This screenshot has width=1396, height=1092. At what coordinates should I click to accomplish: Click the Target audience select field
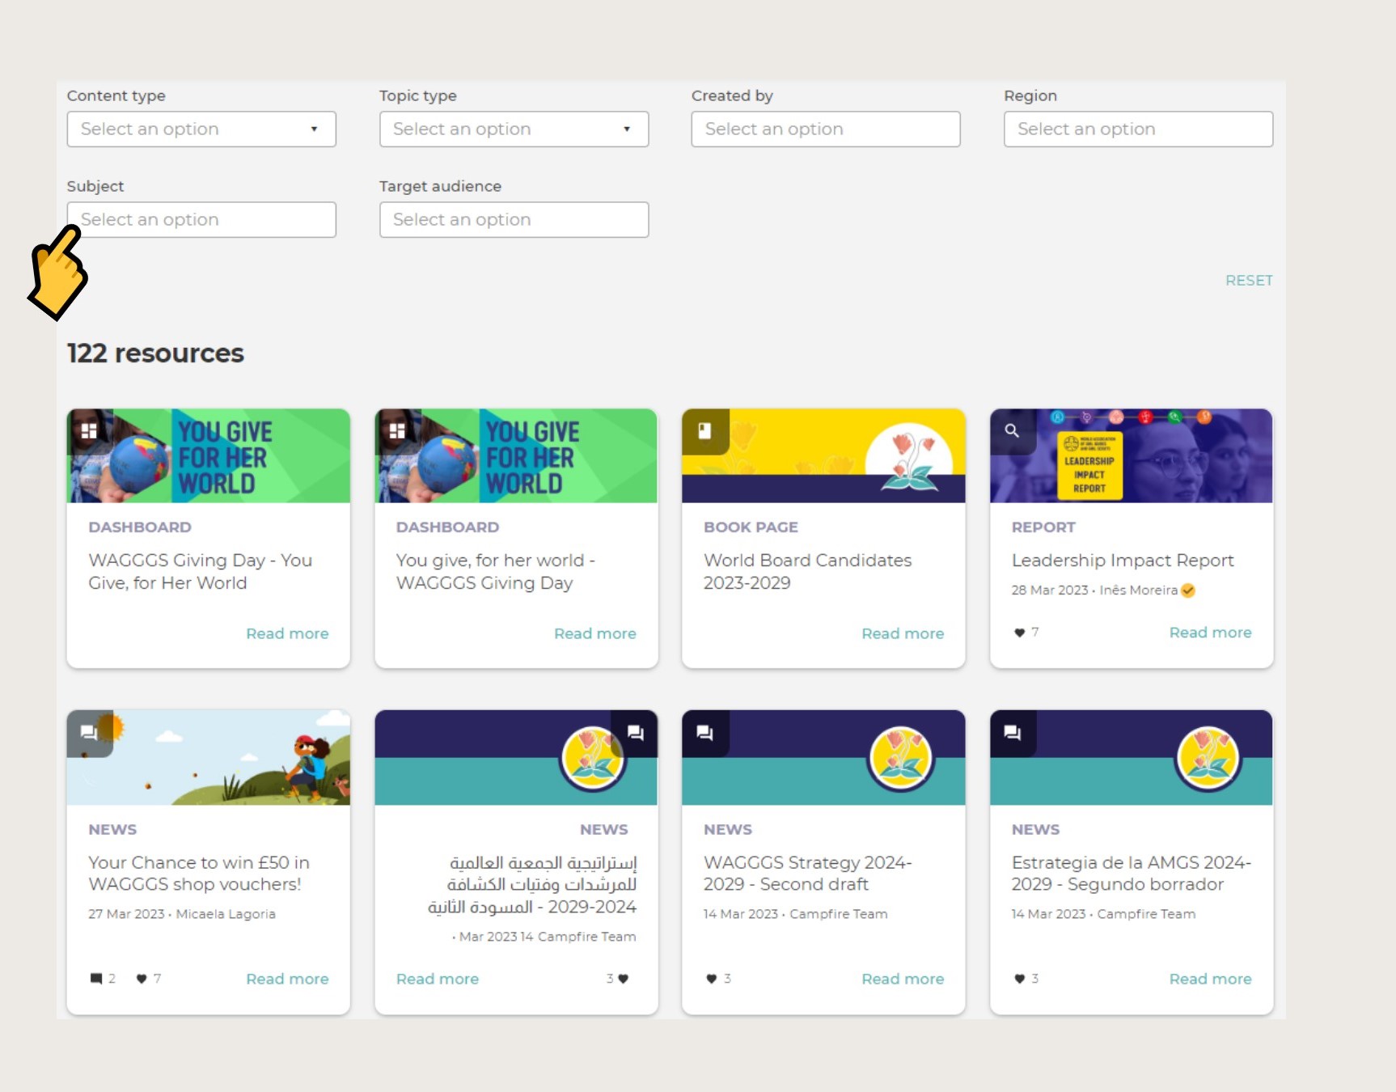click(x=514, y=220)
